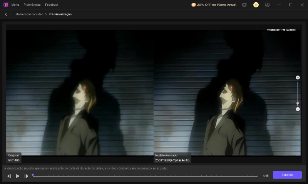Click the orange shopping cart icon

click(256, 5)
